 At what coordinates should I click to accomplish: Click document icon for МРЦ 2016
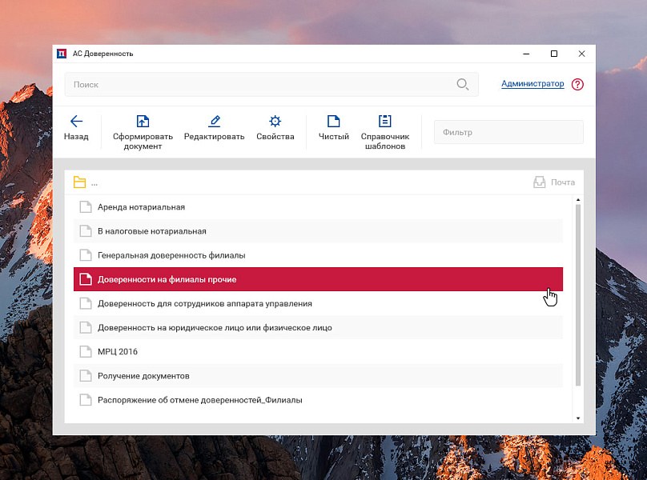point(86,352)
